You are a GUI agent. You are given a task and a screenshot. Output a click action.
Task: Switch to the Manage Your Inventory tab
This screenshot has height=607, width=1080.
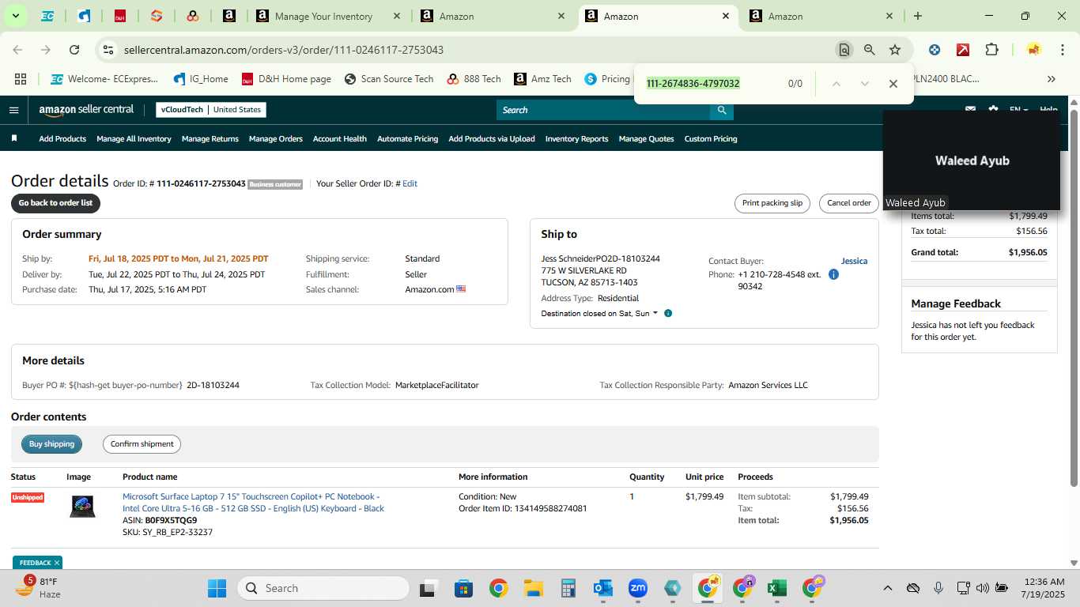[x=329, y=16]
